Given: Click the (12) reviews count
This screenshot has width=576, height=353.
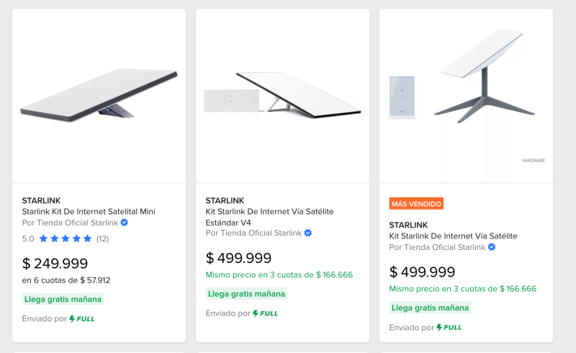Looking at the screenshot, I should 103,238.
